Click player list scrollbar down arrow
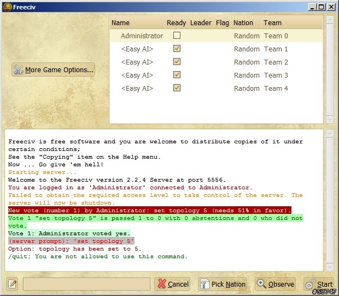This screenshot has height=296, width=339. pyautogui.click(x=330, y=119)
